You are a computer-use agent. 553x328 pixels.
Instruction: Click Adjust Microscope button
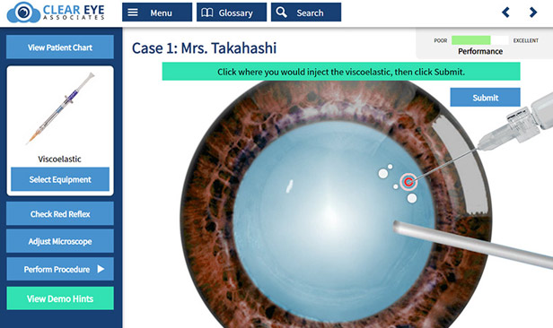60,241
